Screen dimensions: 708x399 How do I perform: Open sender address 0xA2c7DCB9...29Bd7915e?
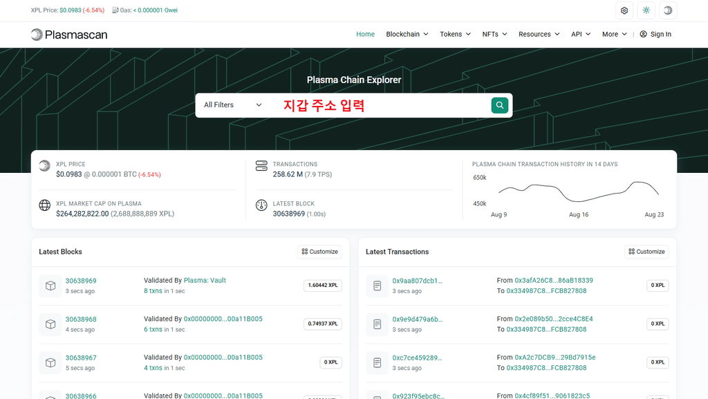coord(555,357)
